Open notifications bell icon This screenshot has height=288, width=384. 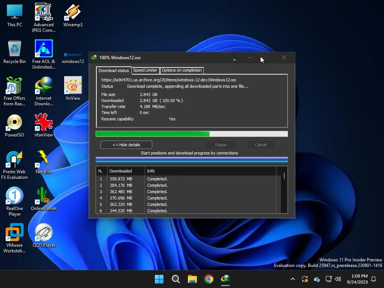374,279
